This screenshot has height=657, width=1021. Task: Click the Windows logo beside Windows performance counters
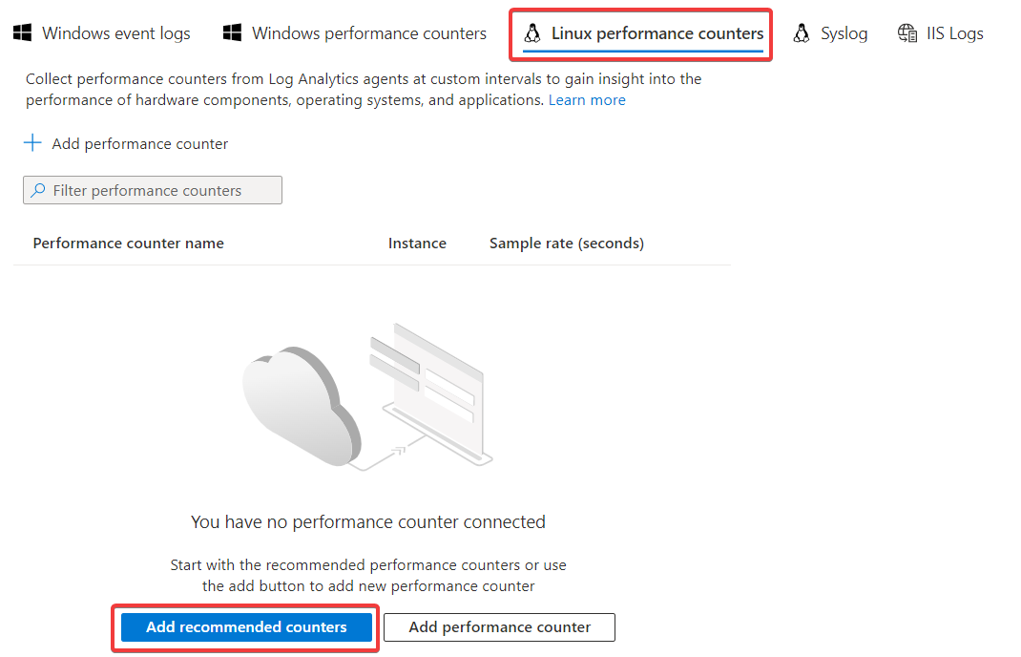click(232, 33)
